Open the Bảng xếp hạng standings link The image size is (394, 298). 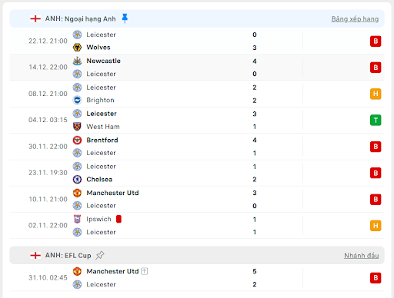point(355,19)
